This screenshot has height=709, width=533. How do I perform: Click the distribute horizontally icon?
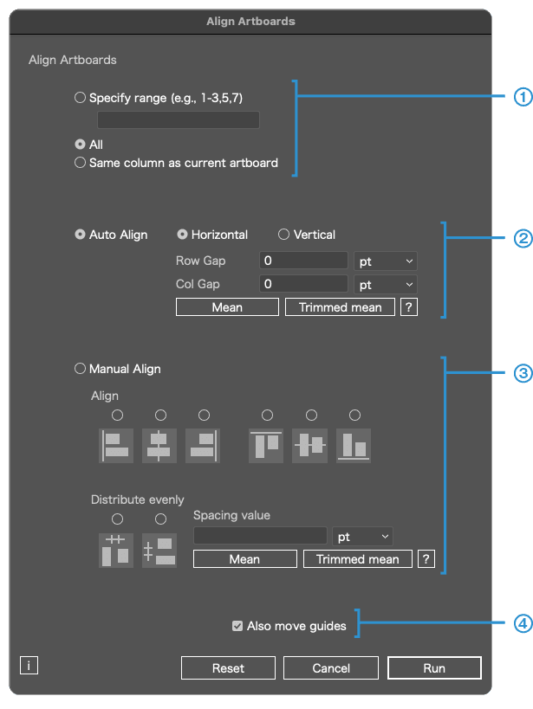point(116,550)
